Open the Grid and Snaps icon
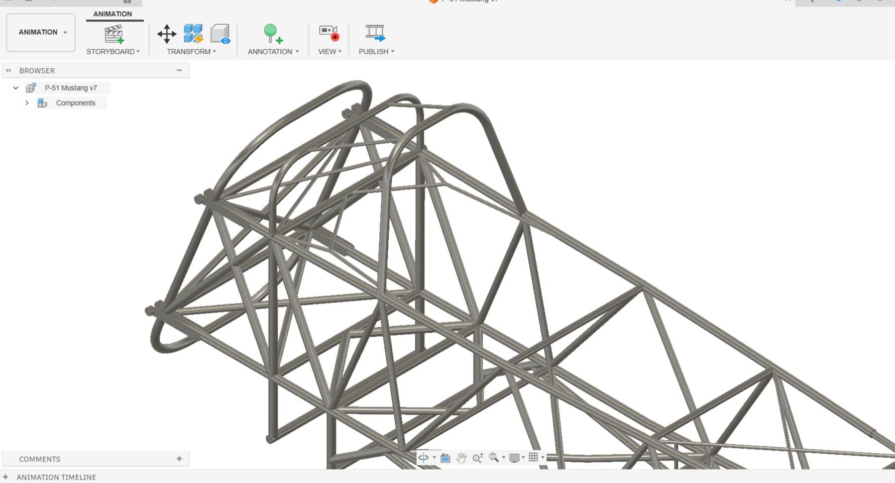Image resolution: width=895 pixels, height=483 pixels. click(x=533, y=457)
